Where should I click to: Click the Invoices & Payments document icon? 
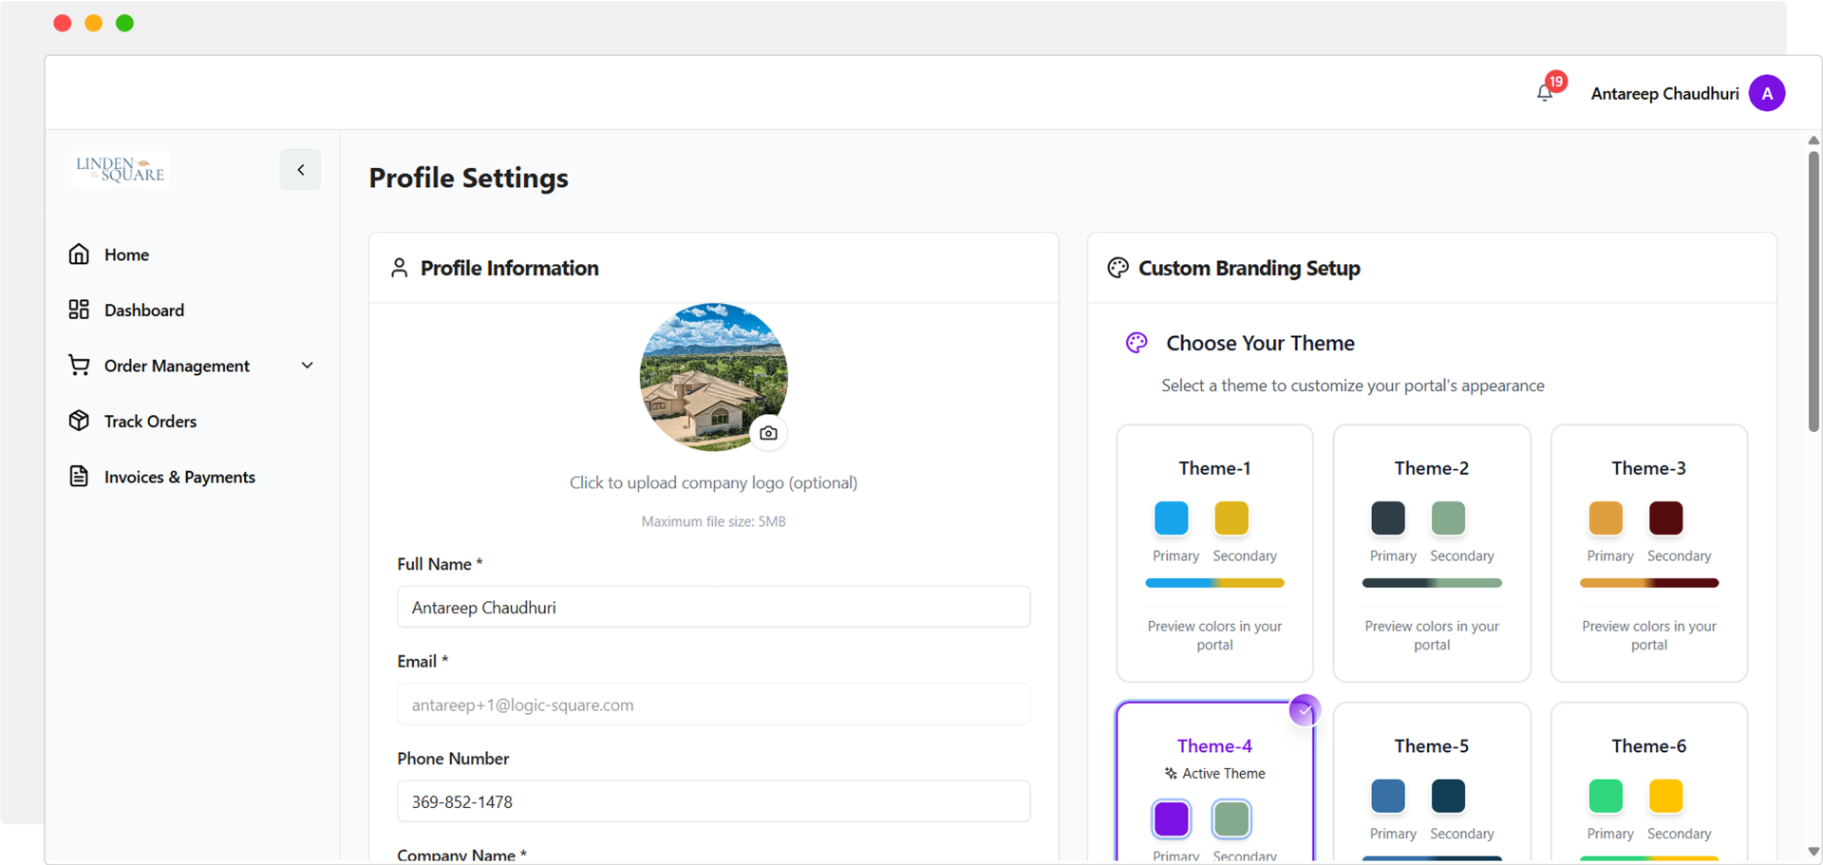click(79, 477)
